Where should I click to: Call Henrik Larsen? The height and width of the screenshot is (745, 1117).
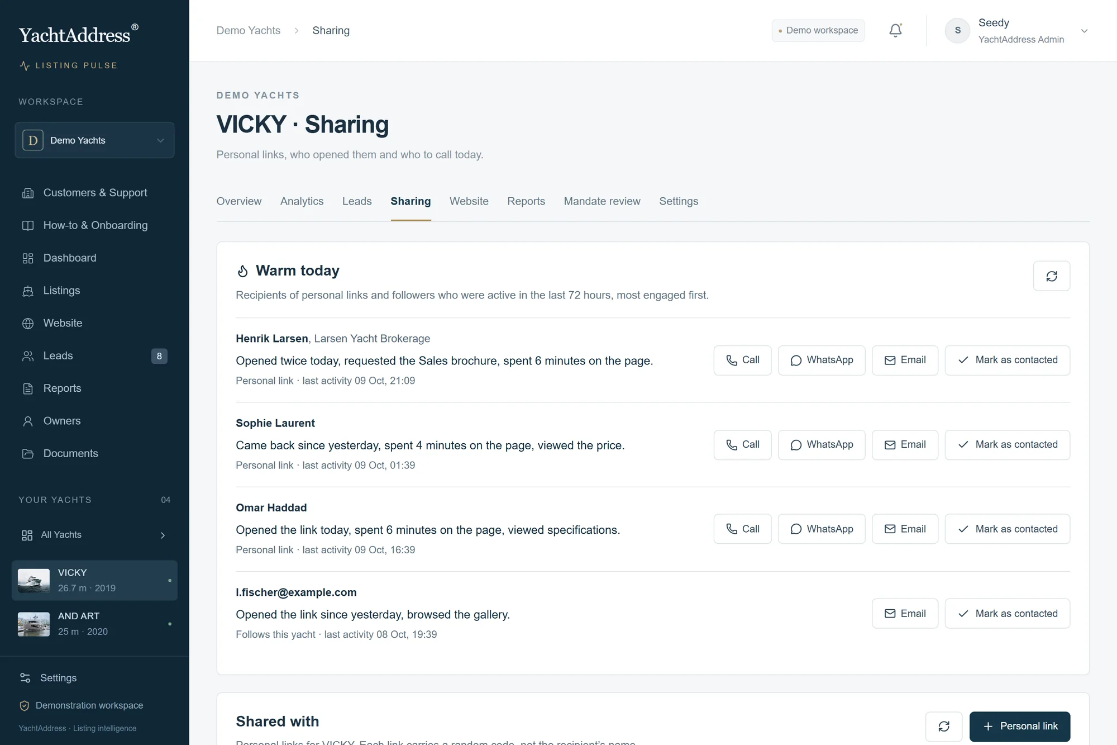point(742,360)
